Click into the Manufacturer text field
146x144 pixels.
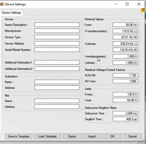[57, 31]
